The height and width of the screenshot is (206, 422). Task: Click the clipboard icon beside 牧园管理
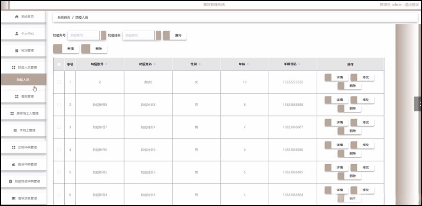click(16, 51)
